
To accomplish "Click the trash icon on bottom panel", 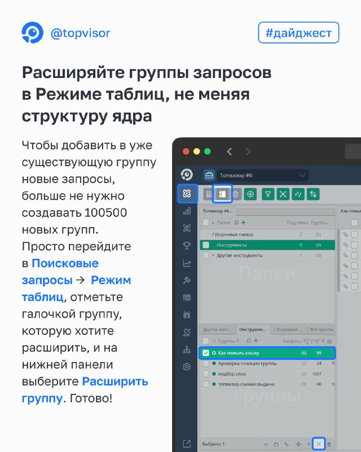I will (329, 444).
